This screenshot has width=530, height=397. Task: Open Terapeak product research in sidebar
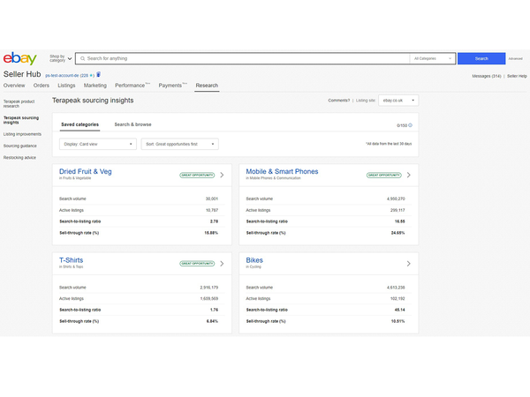[19, 103]
